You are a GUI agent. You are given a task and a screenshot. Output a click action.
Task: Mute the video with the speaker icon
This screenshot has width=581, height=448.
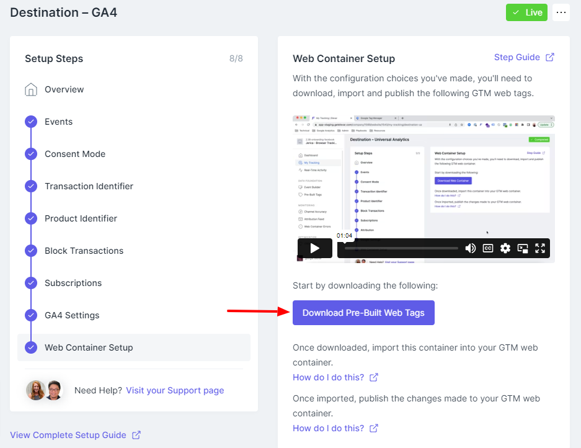470,248
